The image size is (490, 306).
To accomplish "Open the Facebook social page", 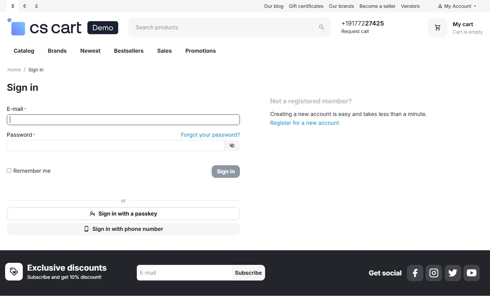I will [415, 273].
